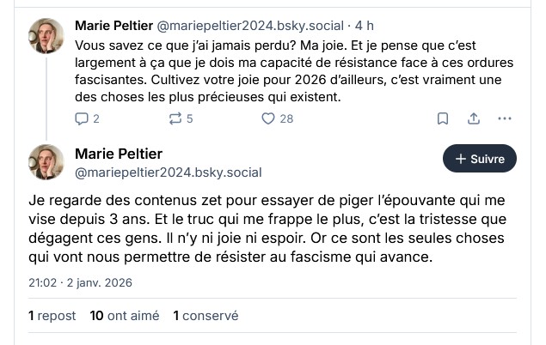Click the handle under the large author name

point(156,172)
